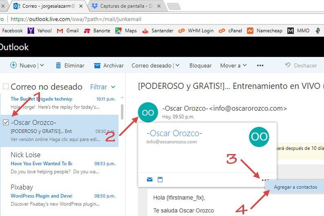Click Have You Ever Wanted To subject line
Screen dimensions: 324x216
click(x=41, y=163)
